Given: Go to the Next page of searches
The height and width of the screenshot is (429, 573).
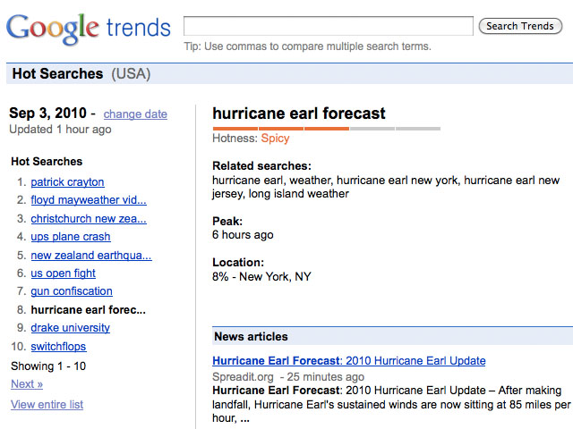Looking at the screenshot, I should click(x=27, y=384).
